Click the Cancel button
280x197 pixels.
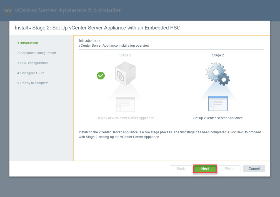(x=254, y=169)
